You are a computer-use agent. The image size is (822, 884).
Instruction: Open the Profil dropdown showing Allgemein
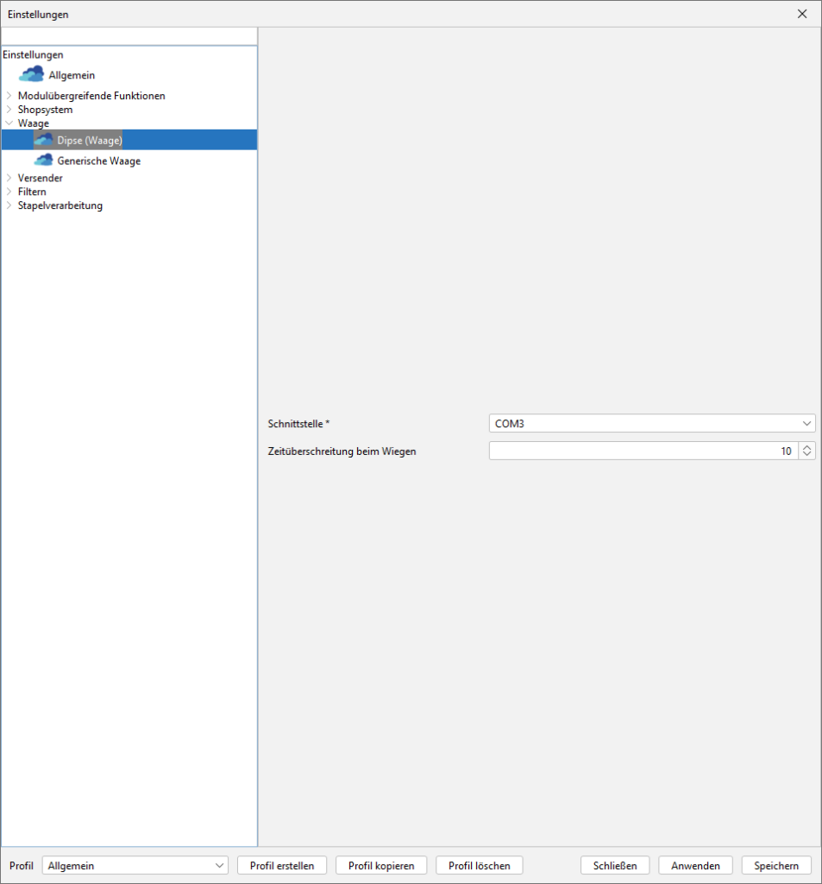click(135, 866)
